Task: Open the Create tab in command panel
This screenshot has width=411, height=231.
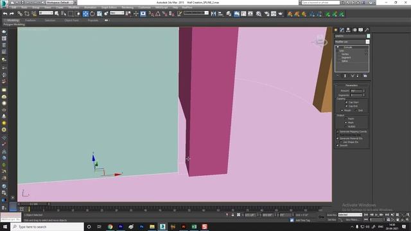Action: tap(336, 30)
